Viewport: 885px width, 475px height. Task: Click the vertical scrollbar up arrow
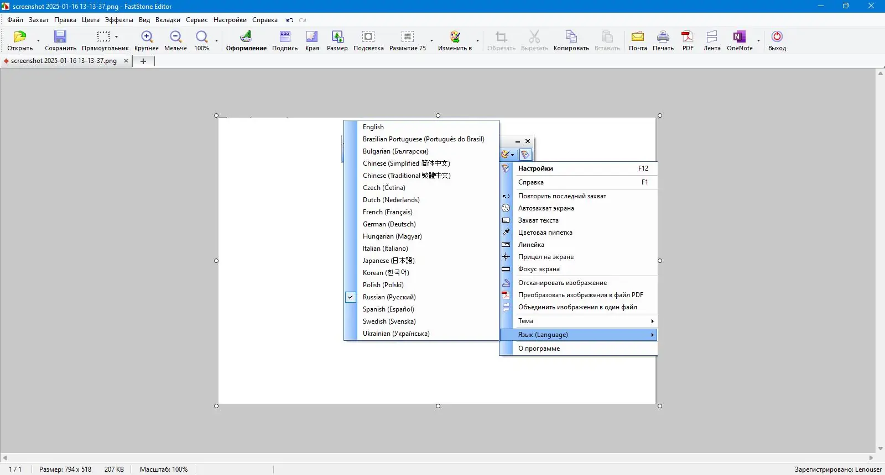pyautogui.click(x=881, y=73)
